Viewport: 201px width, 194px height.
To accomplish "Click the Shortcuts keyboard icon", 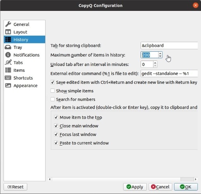I will point(8,78).
